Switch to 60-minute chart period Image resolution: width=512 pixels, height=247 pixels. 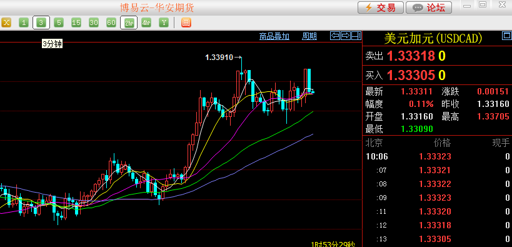pos(111,23)
